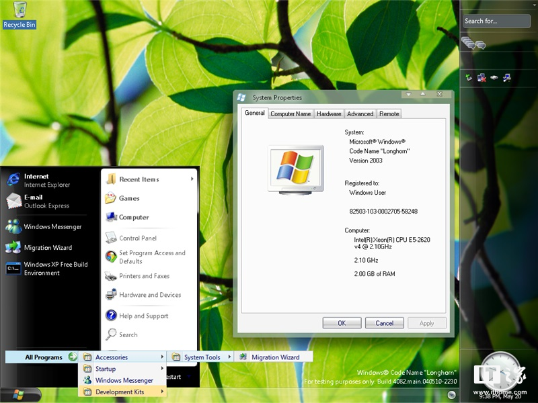This screenshot has height=403, width=538.
Task: Switch to the Hardware tab
Action: tap(329, 114)
